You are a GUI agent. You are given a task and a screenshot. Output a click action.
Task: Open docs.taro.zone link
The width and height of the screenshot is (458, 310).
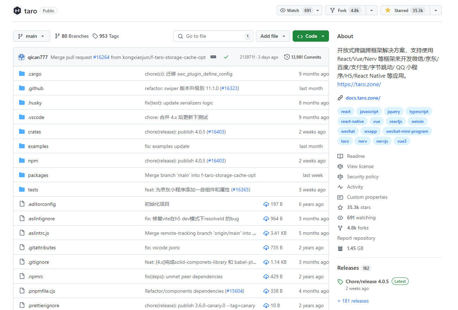[363, 98]
